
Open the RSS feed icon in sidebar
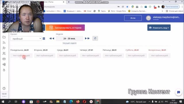pyautogui.click(x=4, y=42)
